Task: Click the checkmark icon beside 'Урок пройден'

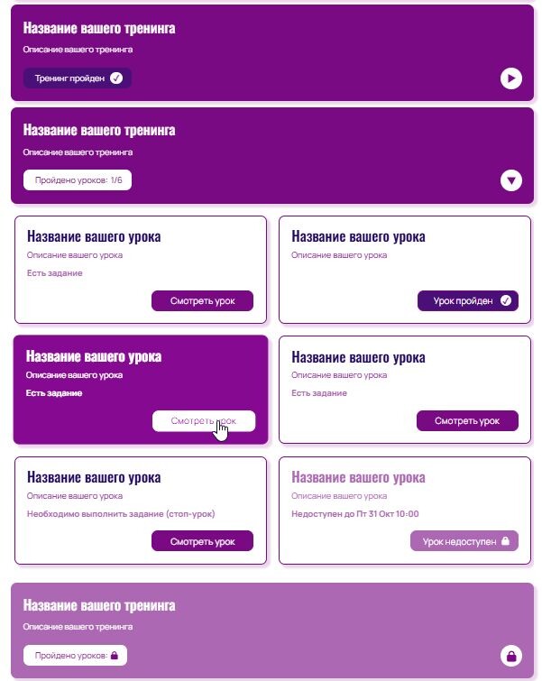Action: click(x=505, y=301)
